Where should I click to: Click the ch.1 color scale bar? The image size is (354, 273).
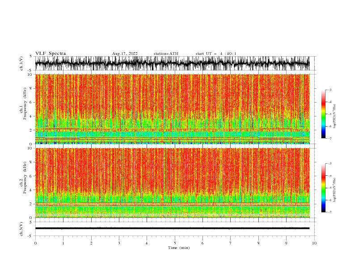[x=323, y=114]
